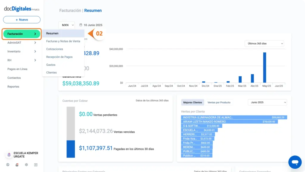
Task: Click the Publico ... $210.00 bar
Action: pos(197,156)
